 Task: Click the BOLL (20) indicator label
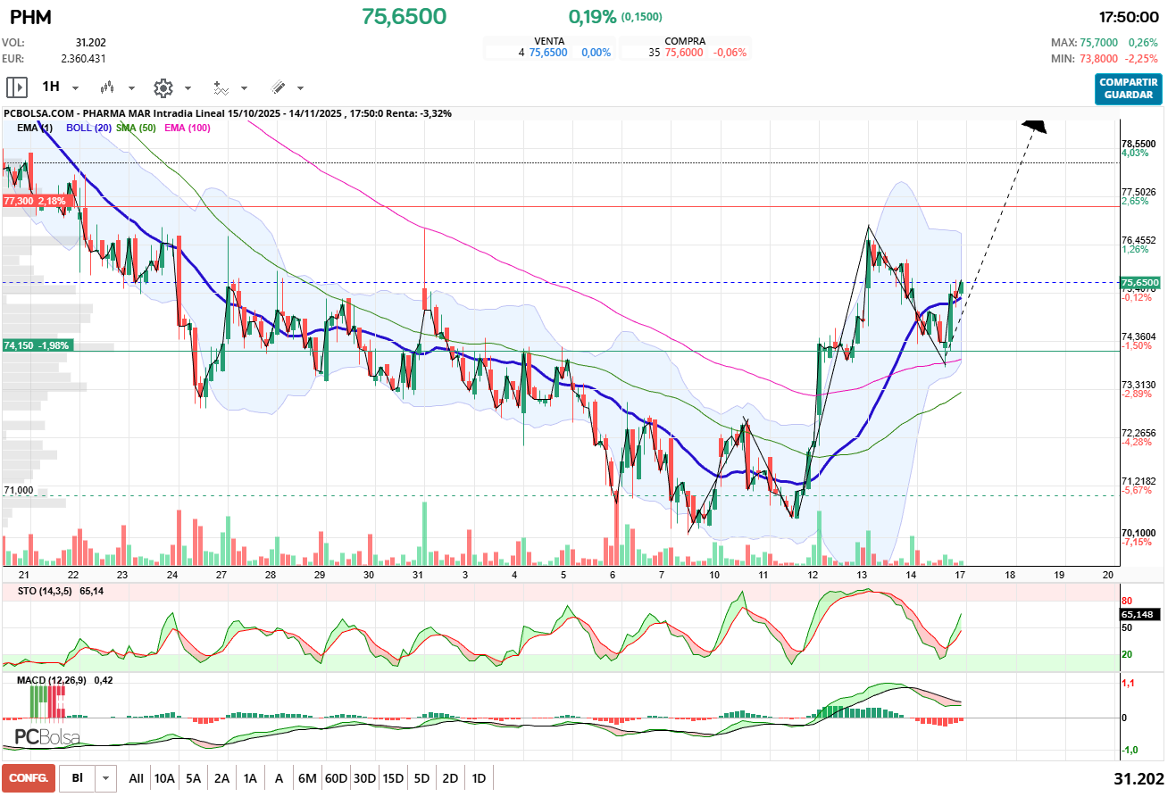coord(88,128)
